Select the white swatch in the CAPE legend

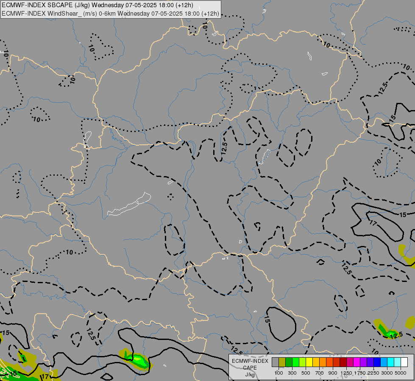[x=404, y=362]
